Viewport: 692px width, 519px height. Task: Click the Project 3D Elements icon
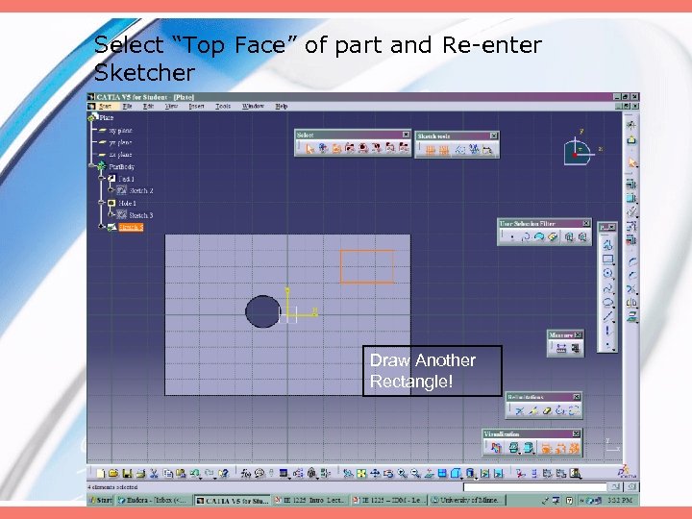pos(631,316)
